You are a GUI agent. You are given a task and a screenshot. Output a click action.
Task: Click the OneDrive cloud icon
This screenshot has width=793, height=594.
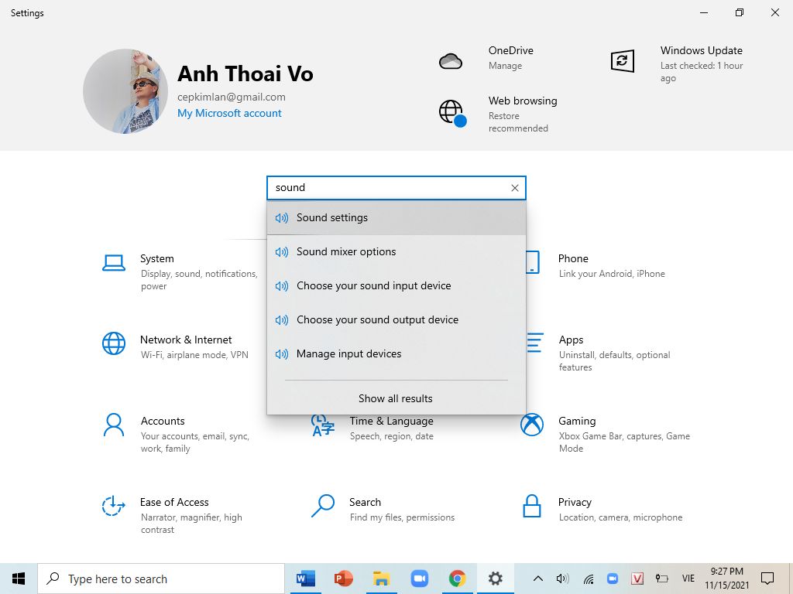click(x=451, y=61)
